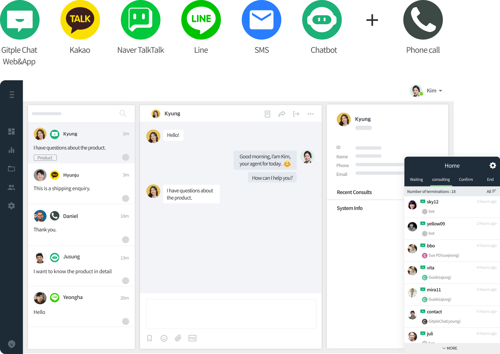Open the dashboard grid icon in sidebar
Image resolution: width=500 pixels, height=354 pixels.
click(x=12, y=132)
